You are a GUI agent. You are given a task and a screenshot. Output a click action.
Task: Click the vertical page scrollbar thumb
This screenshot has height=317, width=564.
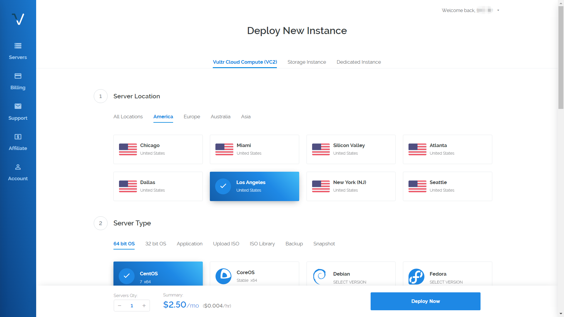pyautogui.click(x=561, y=57)
